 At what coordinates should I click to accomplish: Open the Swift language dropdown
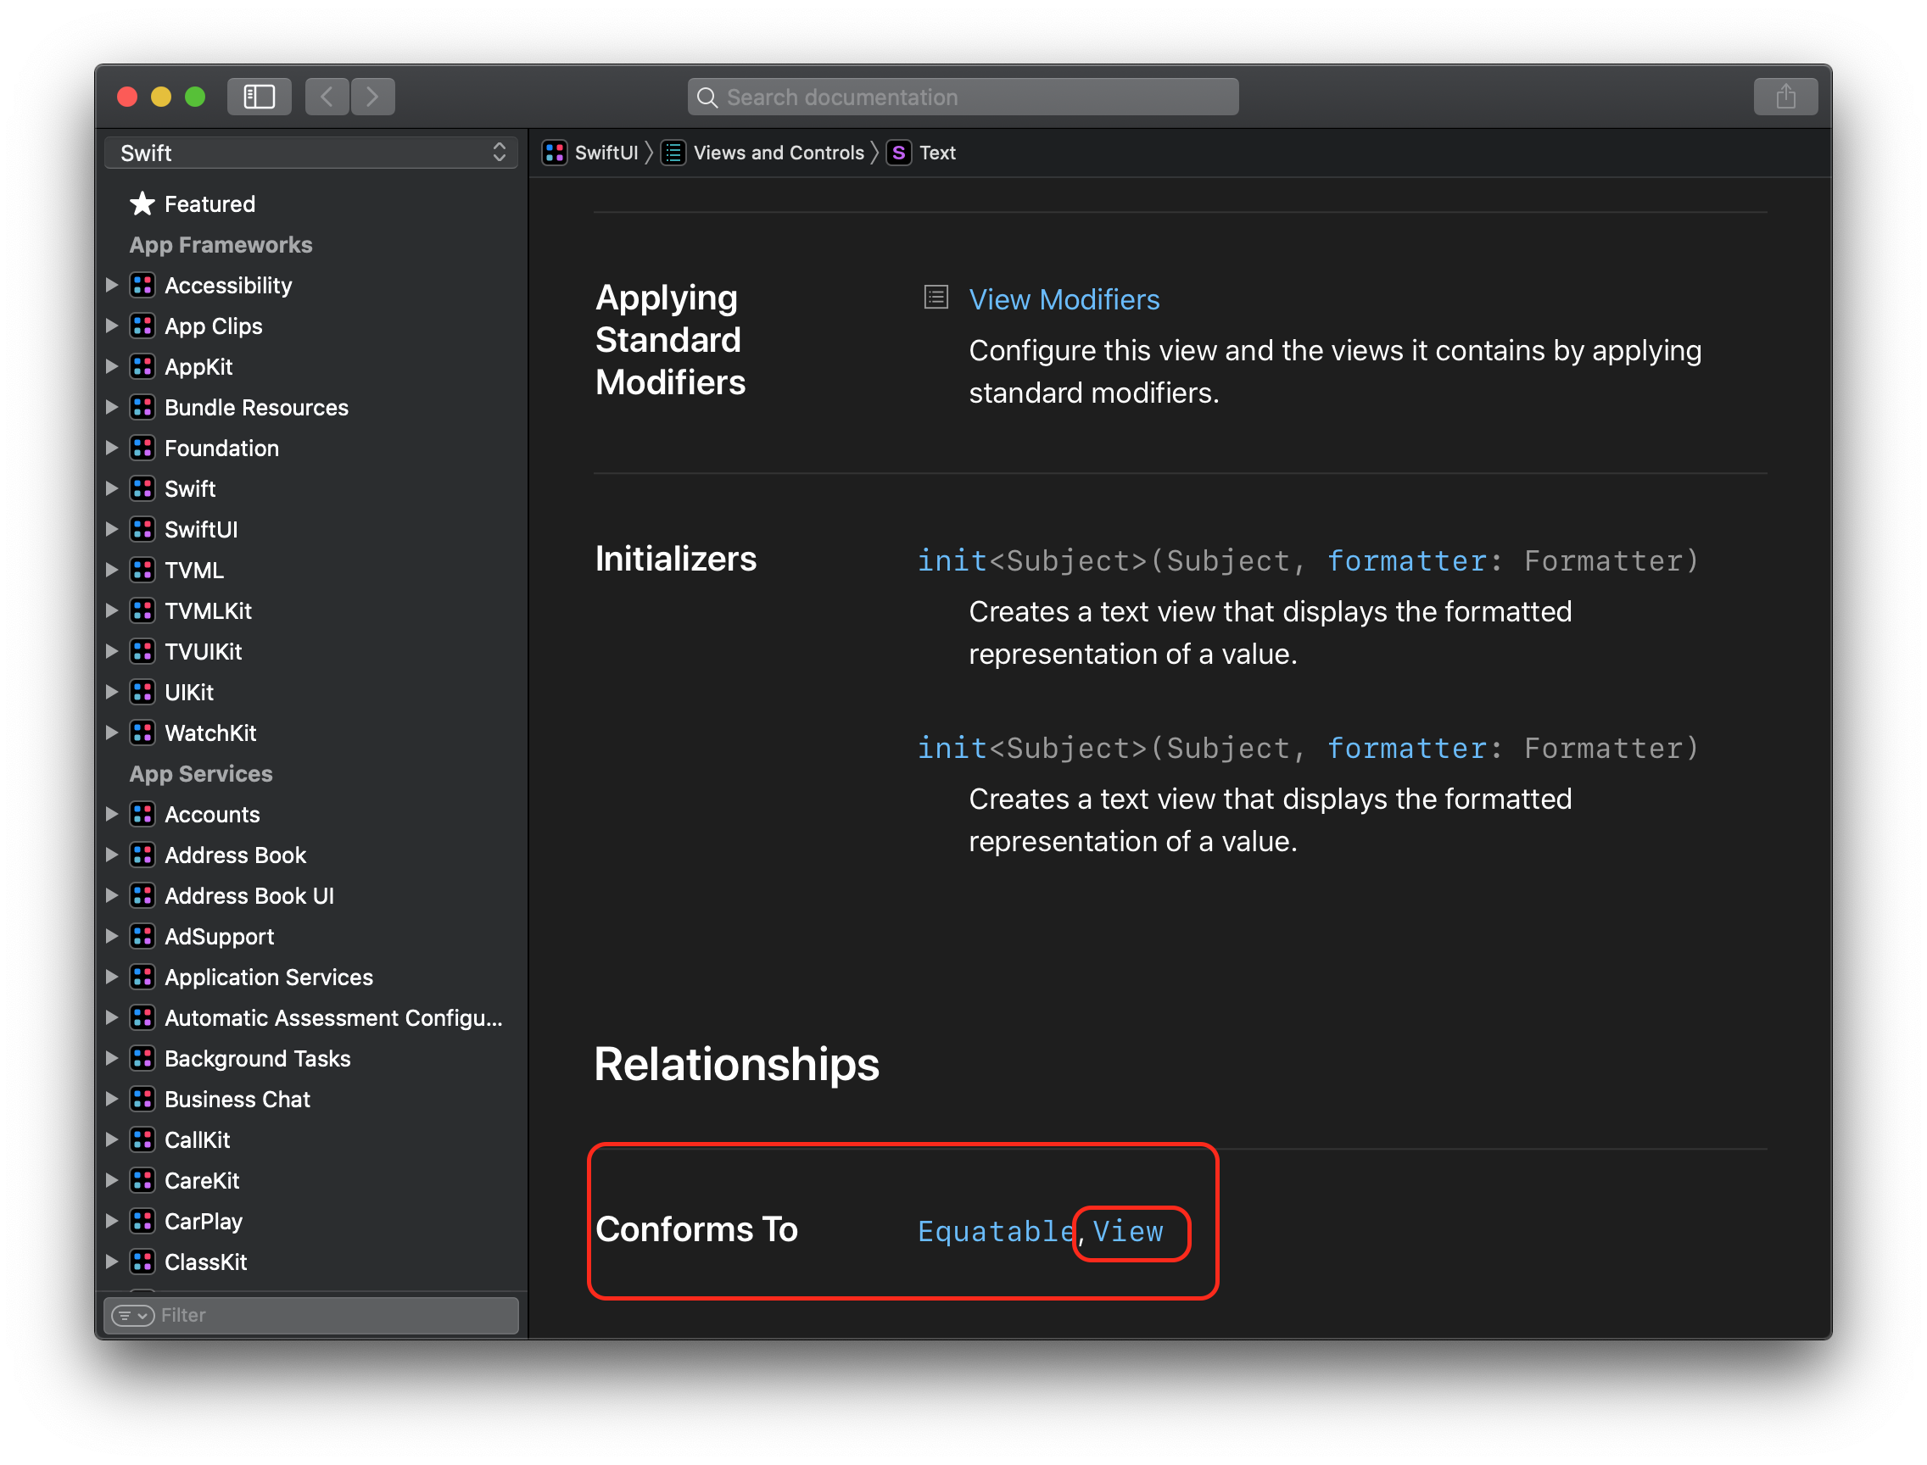pyautogui.click(x=311, y=153)
